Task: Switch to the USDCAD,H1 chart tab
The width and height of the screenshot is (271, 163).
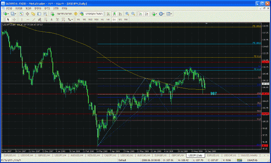Action: pyautogui.click(x=127, y=155)
